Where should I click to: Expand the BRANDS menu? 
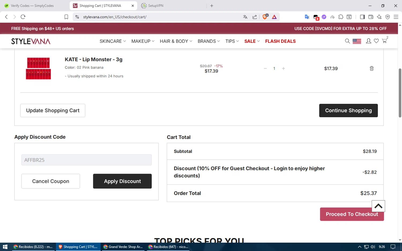pos(209,41)
